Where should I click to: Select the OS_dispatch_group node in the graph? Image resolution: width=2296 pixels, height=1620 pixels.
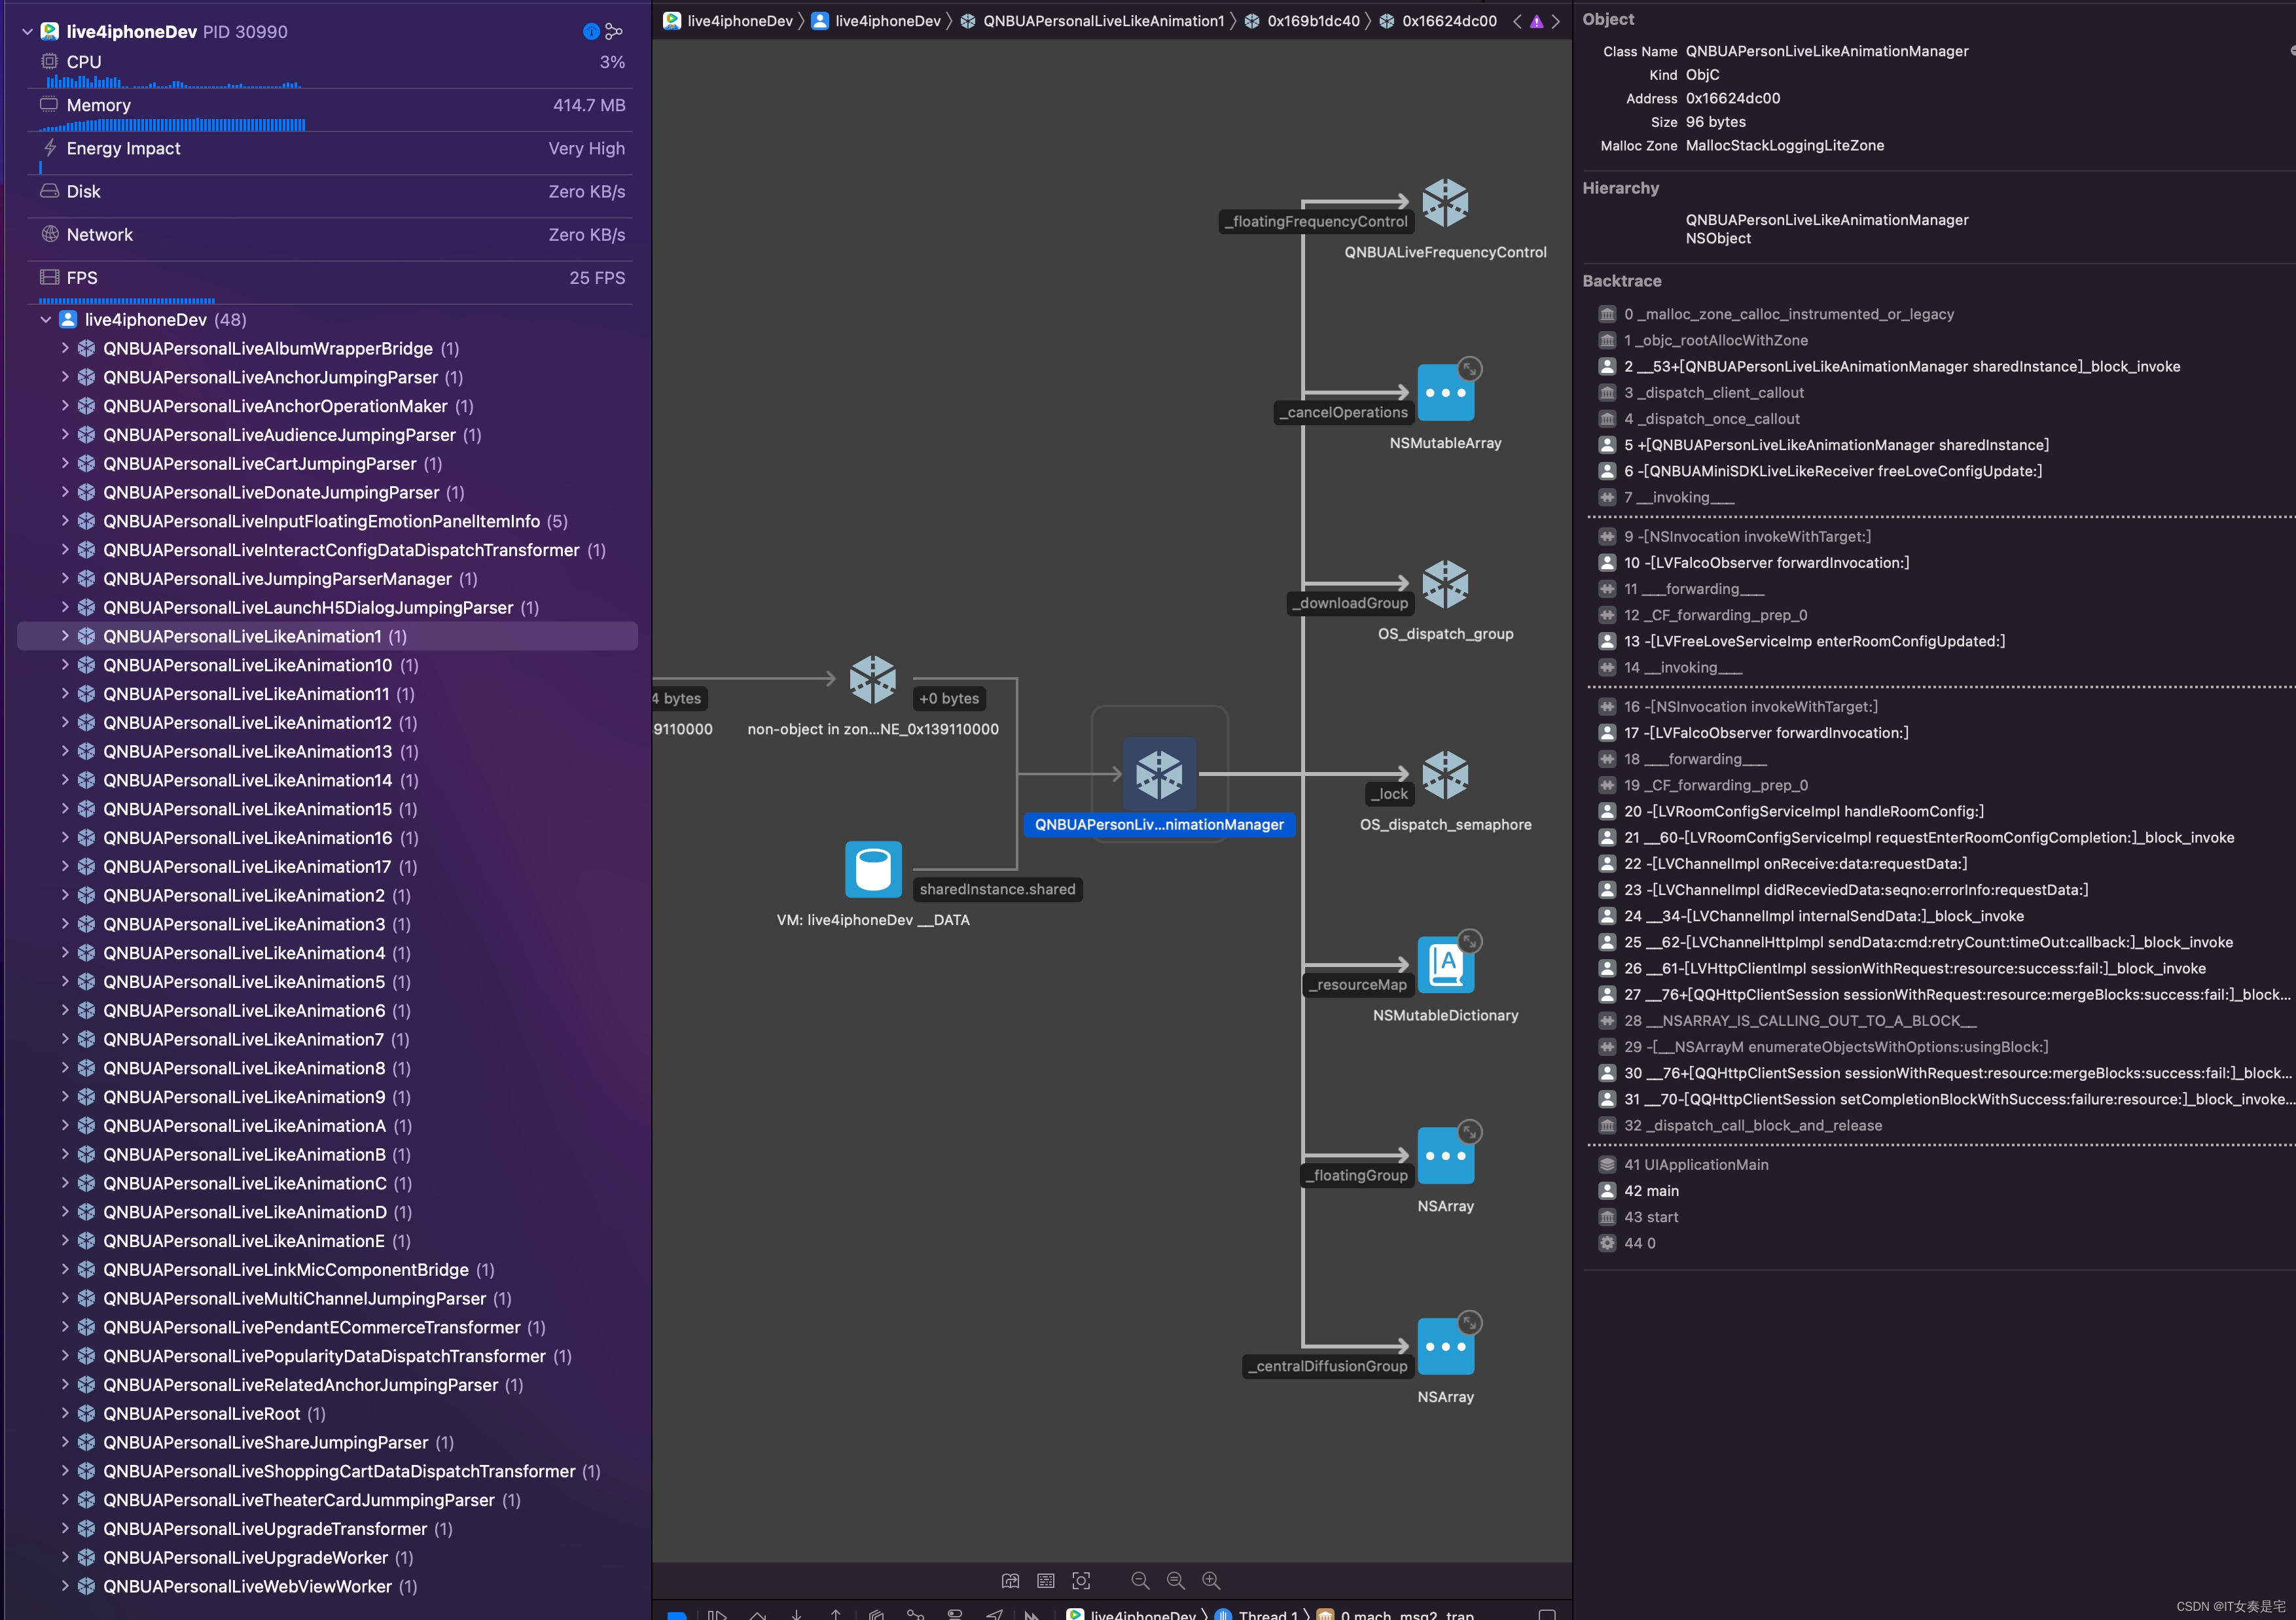1445,585
